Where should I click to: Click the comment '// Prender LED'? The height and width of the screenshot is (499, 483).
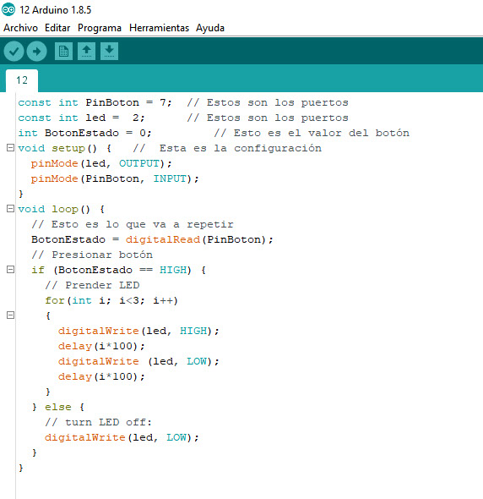92,285
